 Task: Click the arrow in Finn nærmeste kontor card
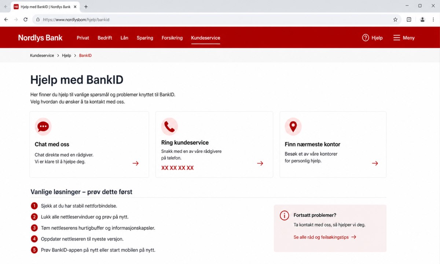point(375,164)
